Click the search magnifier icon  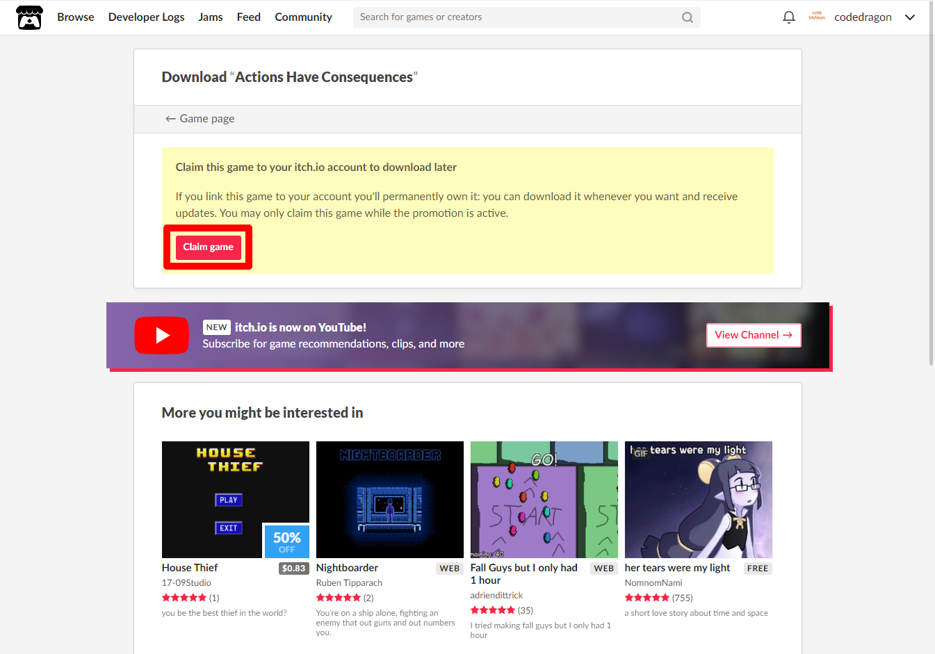(x=687, y=17)
